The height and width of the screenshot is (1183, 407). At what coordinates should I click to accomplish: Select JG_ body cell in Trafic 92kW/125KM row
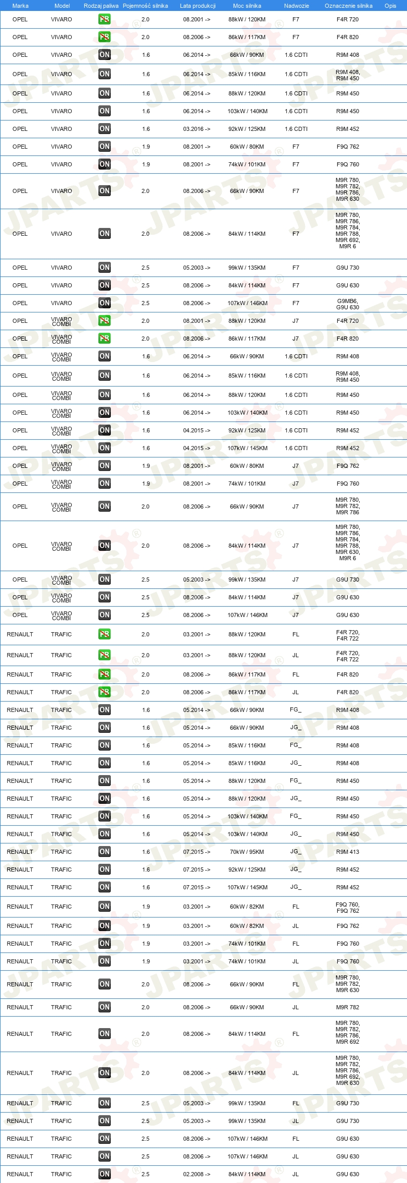click(x=296, y=870)
